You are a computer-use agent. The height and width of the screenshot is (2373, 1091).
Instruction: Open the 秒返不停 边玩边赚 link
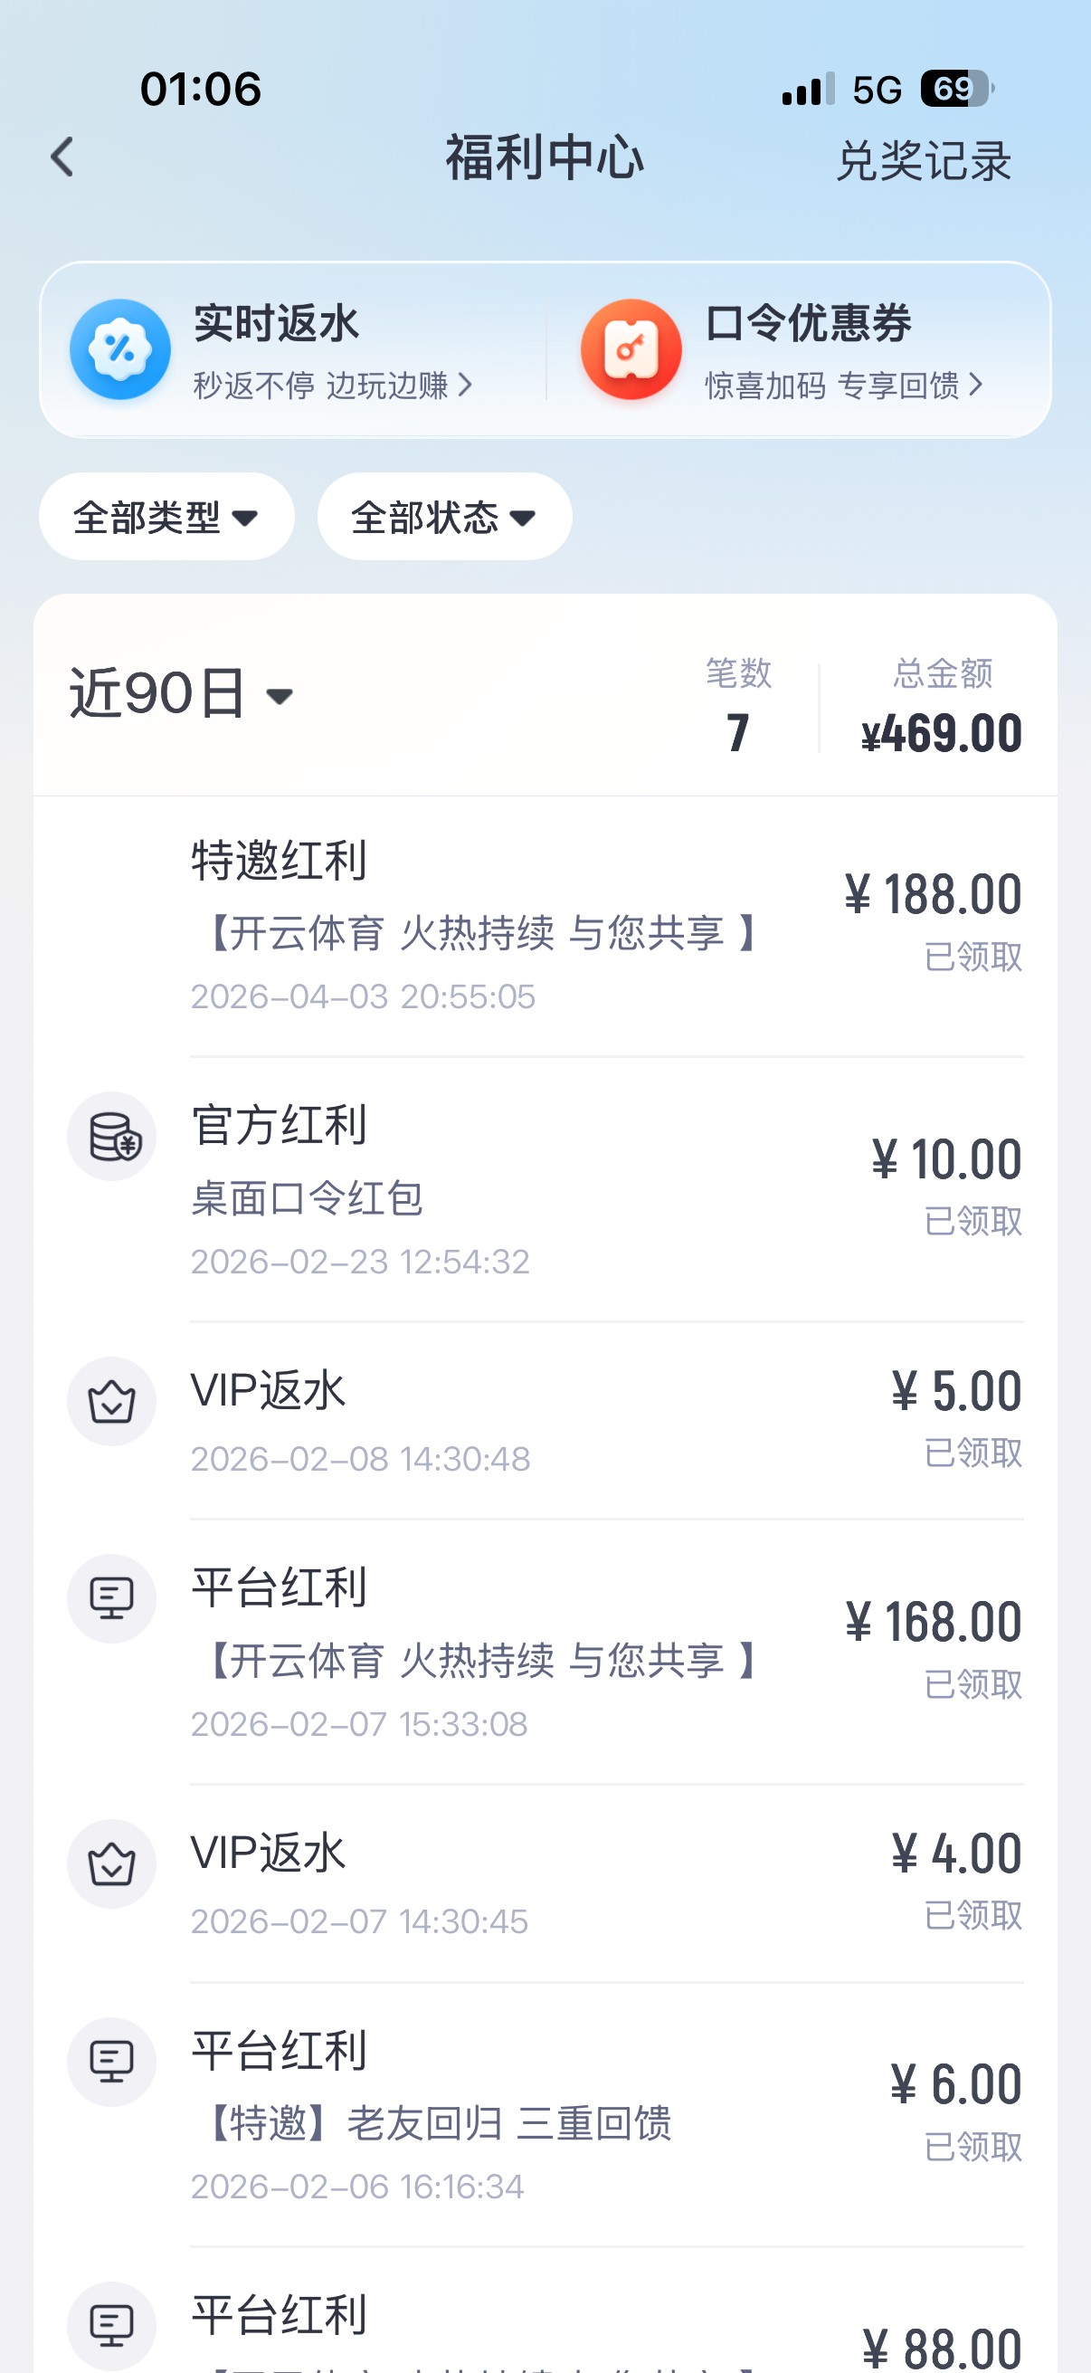point(332,385)
